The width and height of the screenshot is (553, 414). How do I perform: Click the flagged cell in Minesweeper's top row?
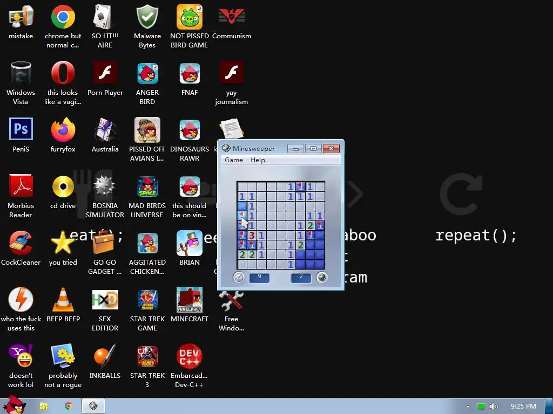pos(300,187)
